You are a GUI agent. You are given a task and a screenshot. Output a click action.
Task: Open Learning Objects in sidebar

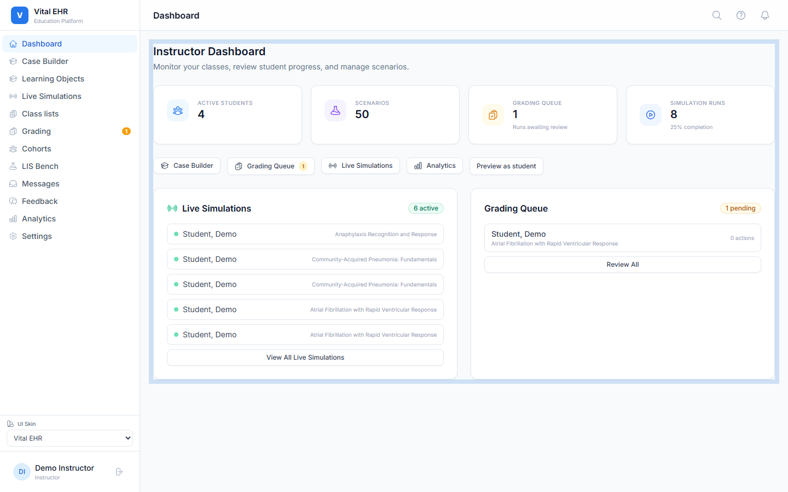69,79
